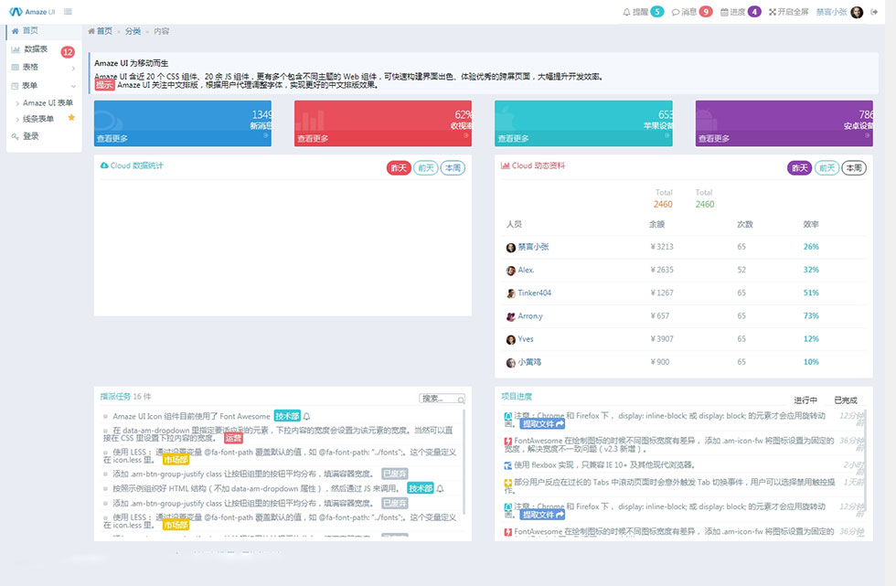
Task: Select 本周 in Cloud 动态资料
Action: [854, 168]
